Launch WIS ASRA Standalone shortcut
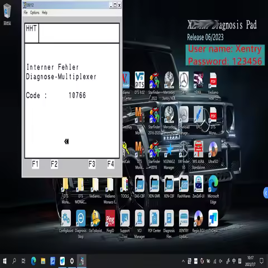268x268 pixels. point(198,155)
